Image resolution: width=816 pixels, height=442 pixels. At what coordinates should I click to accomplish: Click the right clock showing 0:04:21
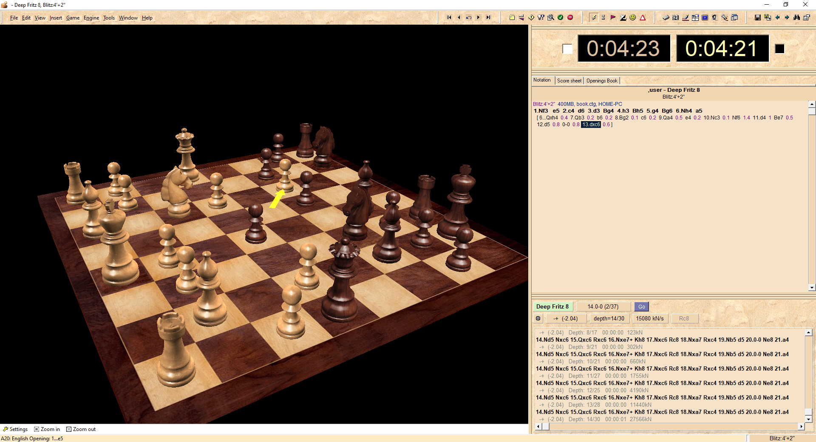coord(722,48)
